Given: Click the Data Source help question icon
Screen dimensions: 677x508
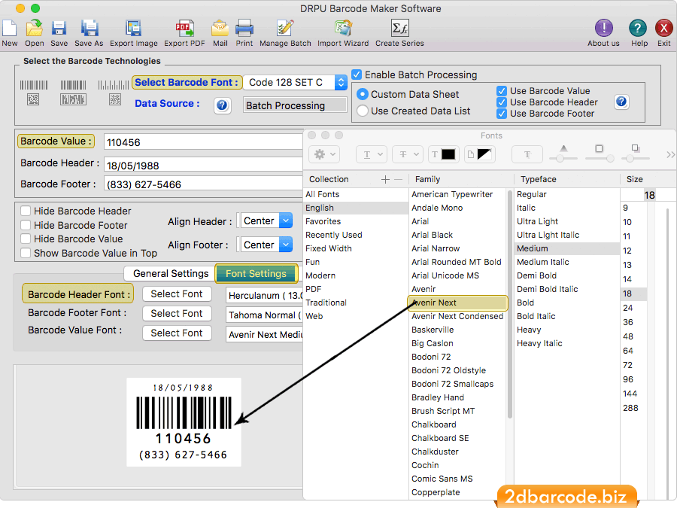Looking at the screenshot, I should coord(222,105).
